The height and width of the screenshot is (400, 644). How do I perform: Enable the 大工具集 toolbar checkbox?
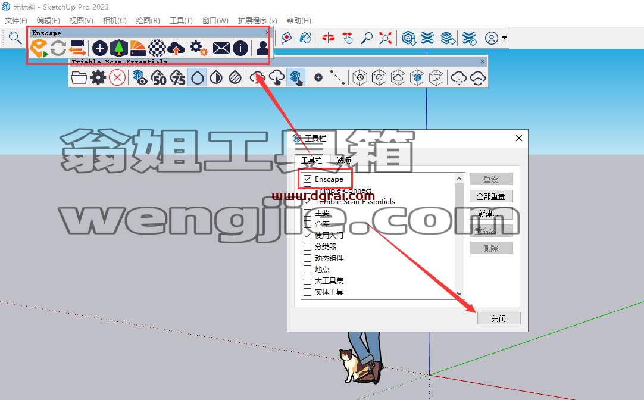pyautogui.click(x=307, y=280)
